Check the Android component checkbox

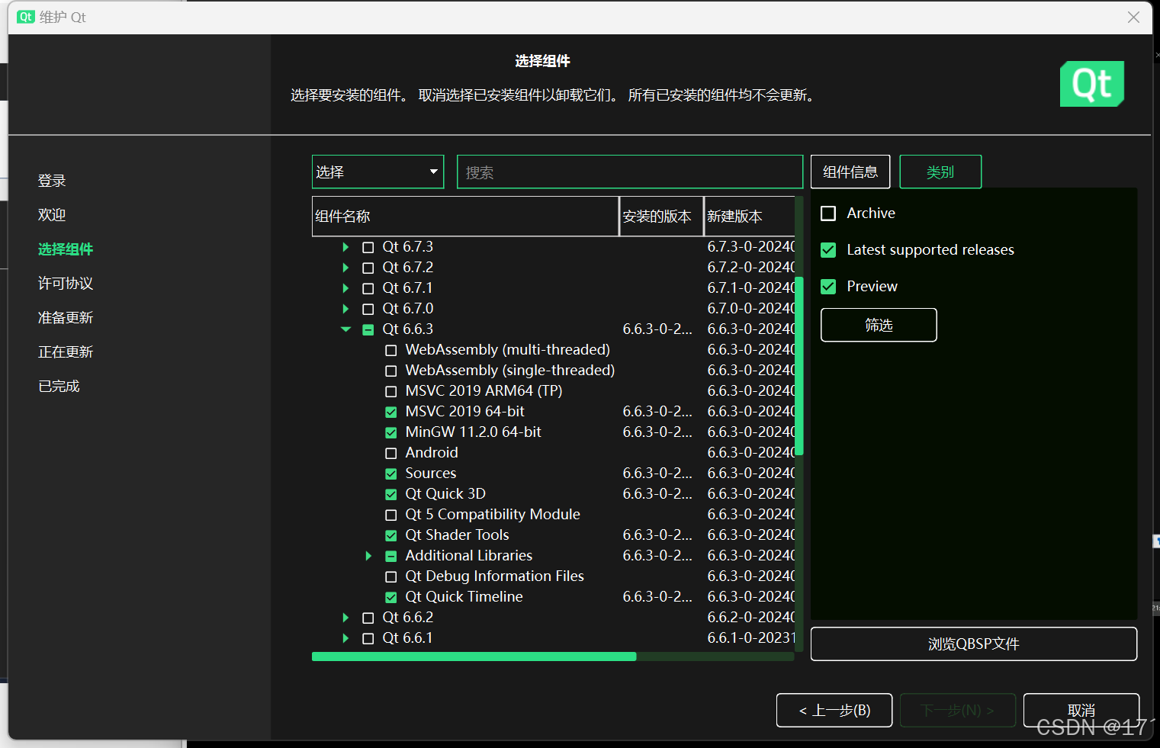pyautogui.click(x=391, y=453)
